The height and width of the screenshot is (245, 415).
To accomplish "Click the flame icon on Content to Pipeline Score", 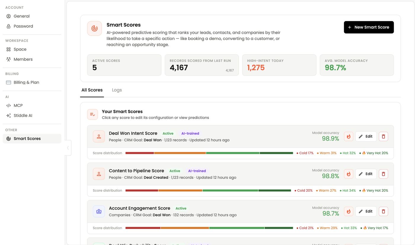I will 349,174.
